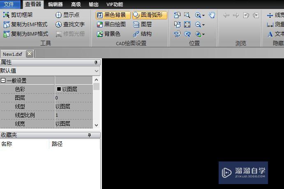Click the 线宽 hide option icon

click(270, 15)
